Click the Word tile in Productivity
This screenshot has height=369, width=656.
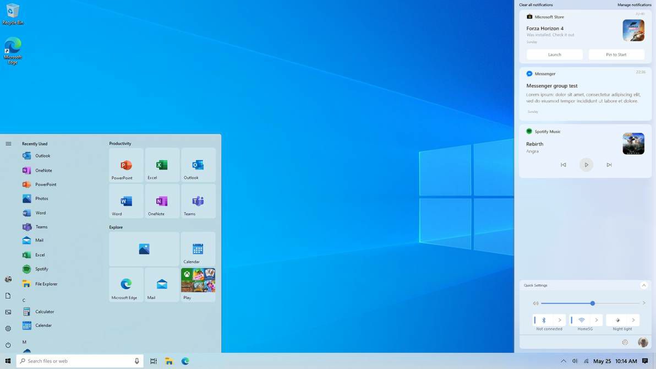pyautogui.click(x=126, y=201)
